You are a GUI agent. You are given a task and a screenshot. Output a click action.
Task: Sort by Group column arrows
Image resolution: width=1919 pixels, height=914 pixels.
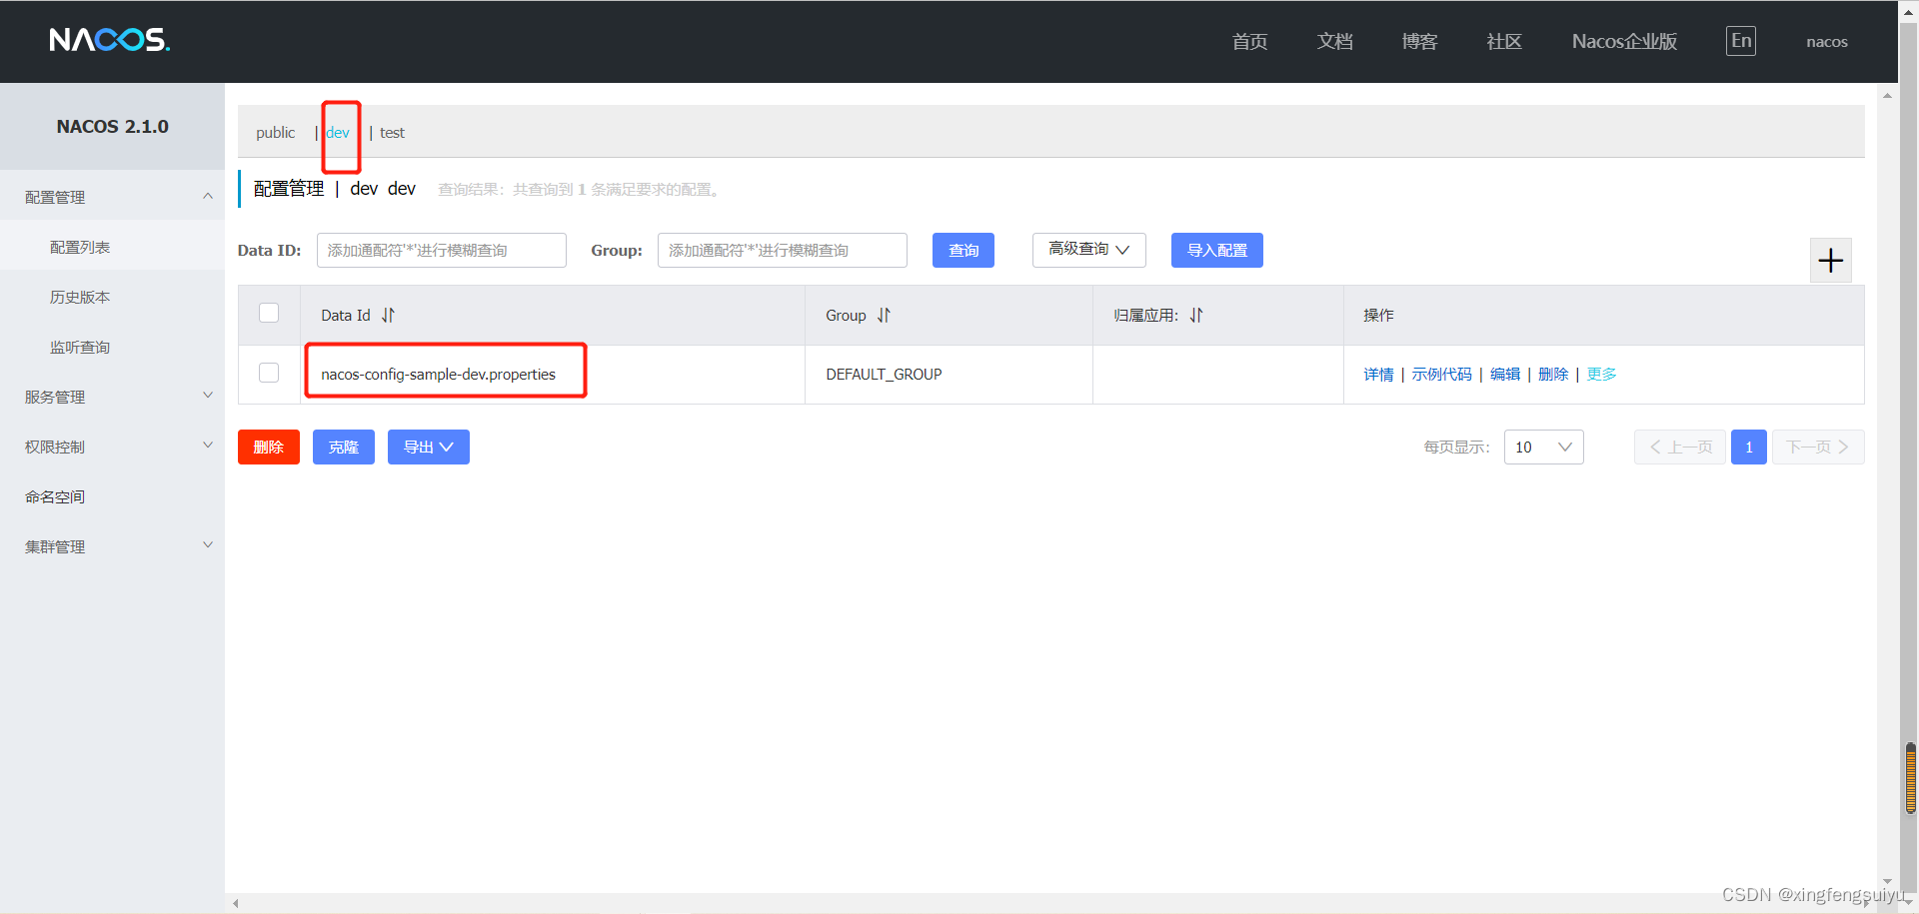pyautogui.click(x=884, y=315)
